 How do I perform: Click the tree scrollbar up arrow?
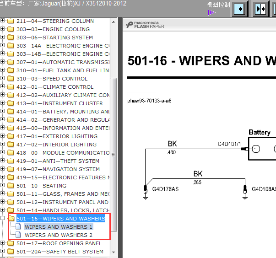click(x=114, y=22)
